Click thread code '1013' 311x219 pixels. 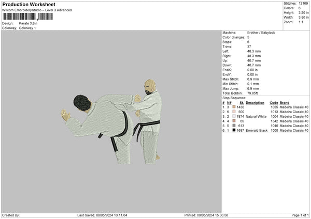(274, 112)
